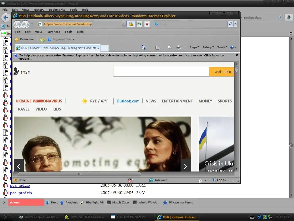Open IE File menu

[x=18, y=32]
